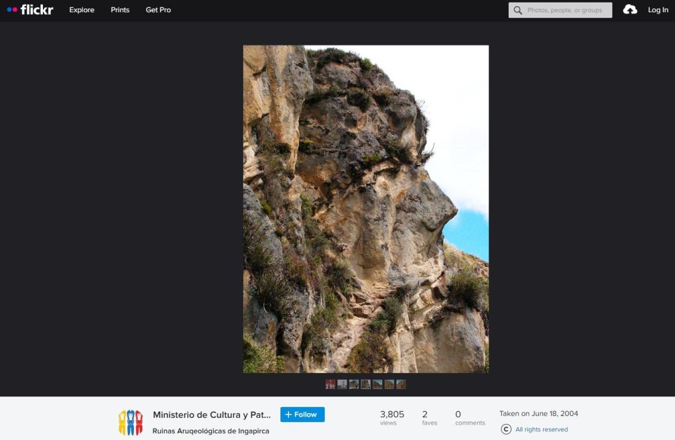Click the copyright symbol icon
This screenshot has width=675, height=440.
[x=506, y=429]
